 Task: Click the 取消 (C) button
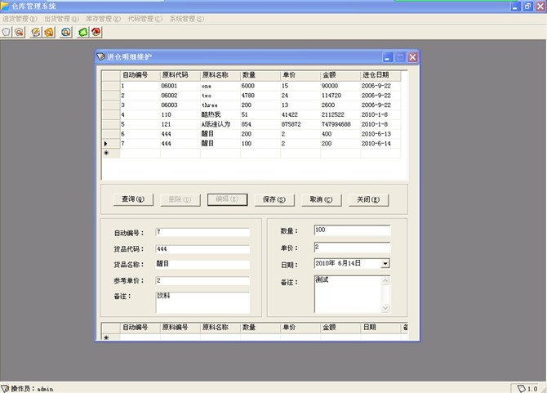tap(322, 199)
